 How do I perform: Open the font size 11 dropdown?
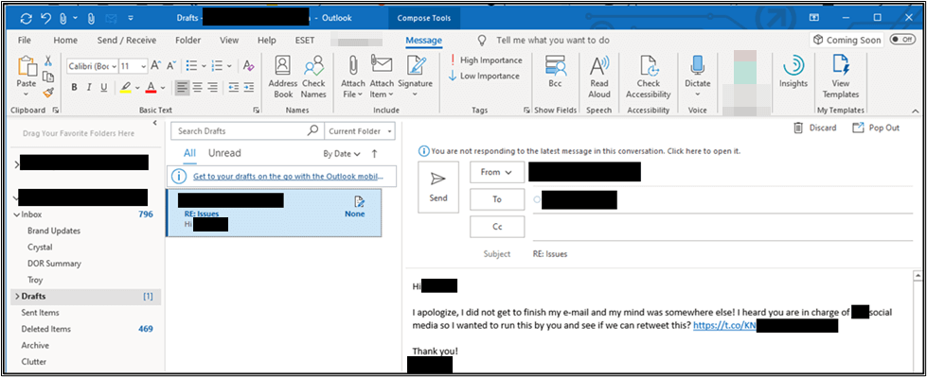pos(143,66)
